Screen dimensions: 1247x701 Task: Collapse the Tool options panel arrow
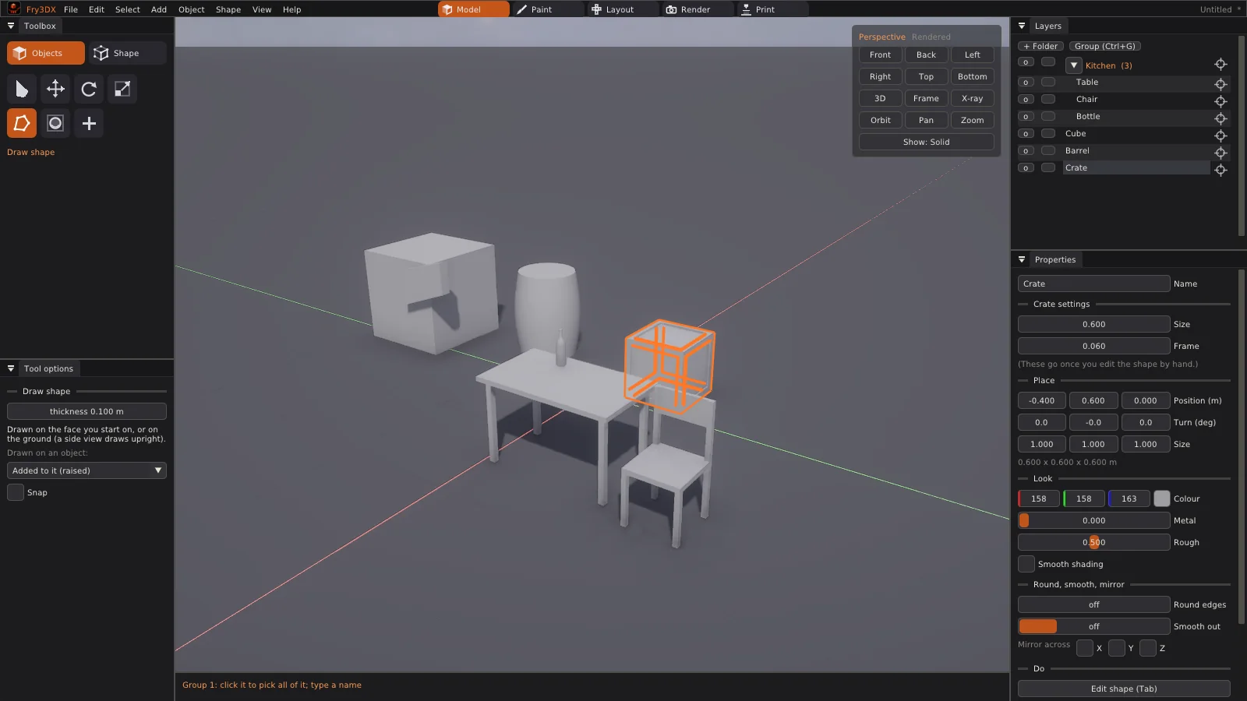[11, 368]
